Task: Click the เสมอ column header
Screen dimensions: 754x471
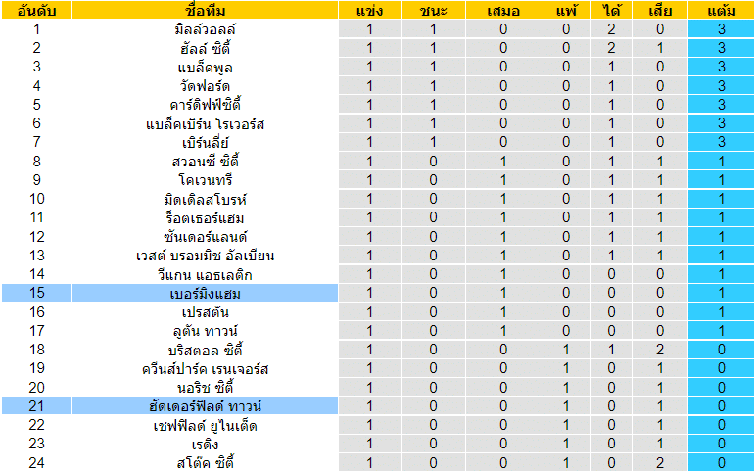Action: [503, 10]
